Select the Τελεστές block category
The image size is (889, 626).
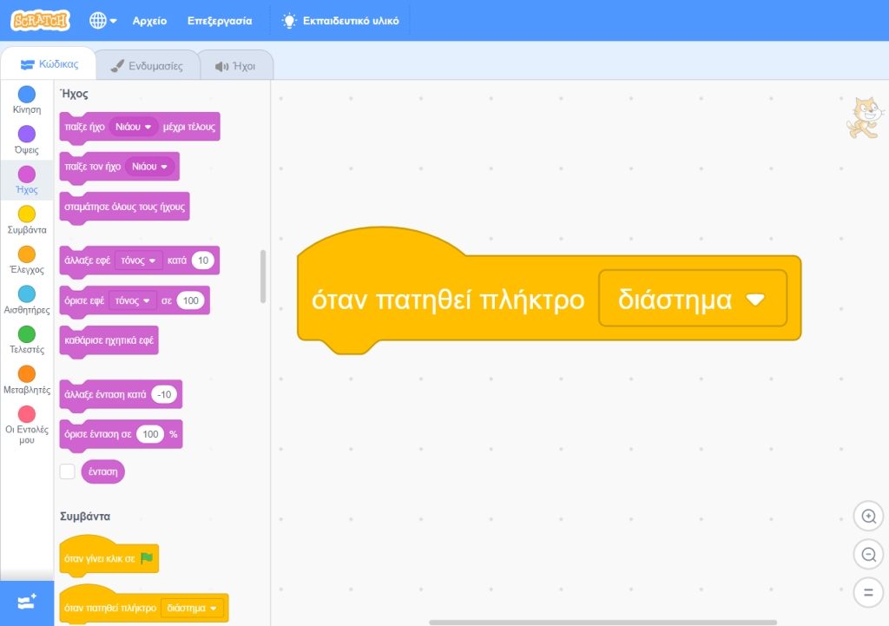coord(27,334)
